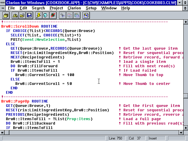Click 'Brw8::CurrentScroll = 100' line
The image size is (188, 141).
tap(45, 75)
